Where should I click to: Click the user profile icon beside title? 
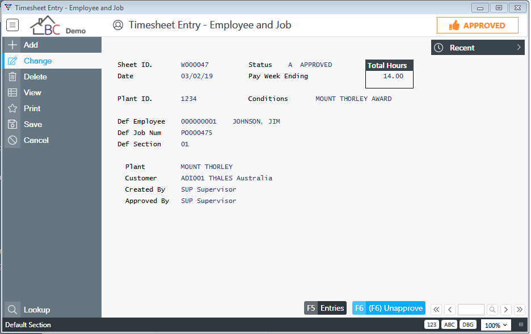118,25
